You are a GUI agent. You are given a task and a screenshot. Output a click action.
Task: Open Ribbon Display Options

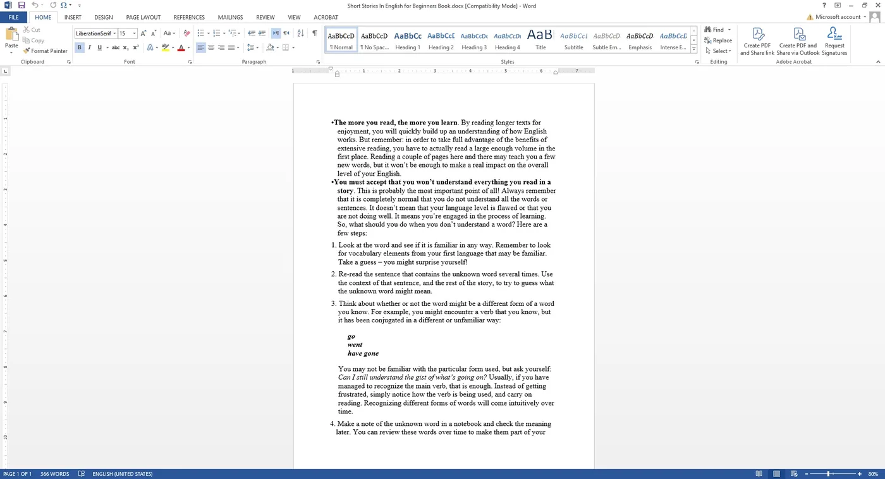pos(837,5)
